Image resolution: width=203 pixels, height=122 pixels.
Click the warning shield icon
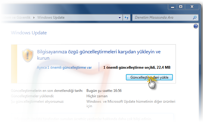pos(28,55)
